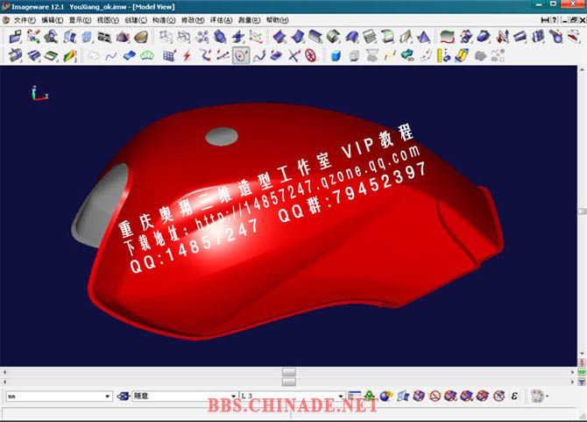Open the 显示(D) menu

(80, 20)
